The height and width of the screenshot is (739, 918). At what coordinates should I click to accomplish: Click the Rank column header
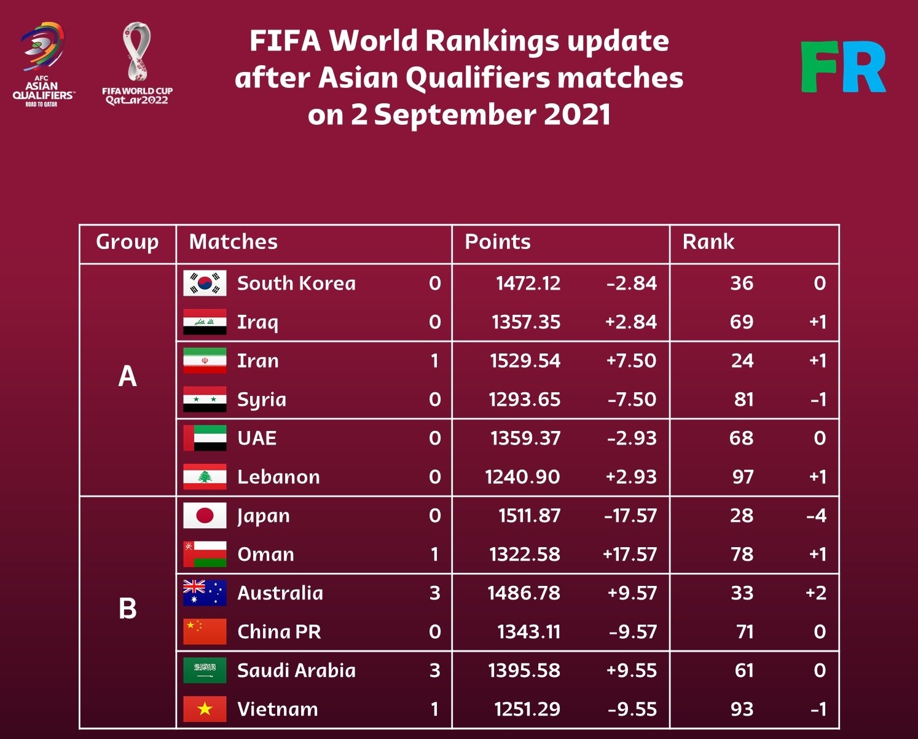[x=708, y=242]
